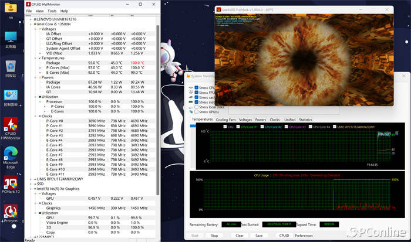Uncheck the Stress FPU checkbox
The image size is (411, 242).
click(196, 93)
